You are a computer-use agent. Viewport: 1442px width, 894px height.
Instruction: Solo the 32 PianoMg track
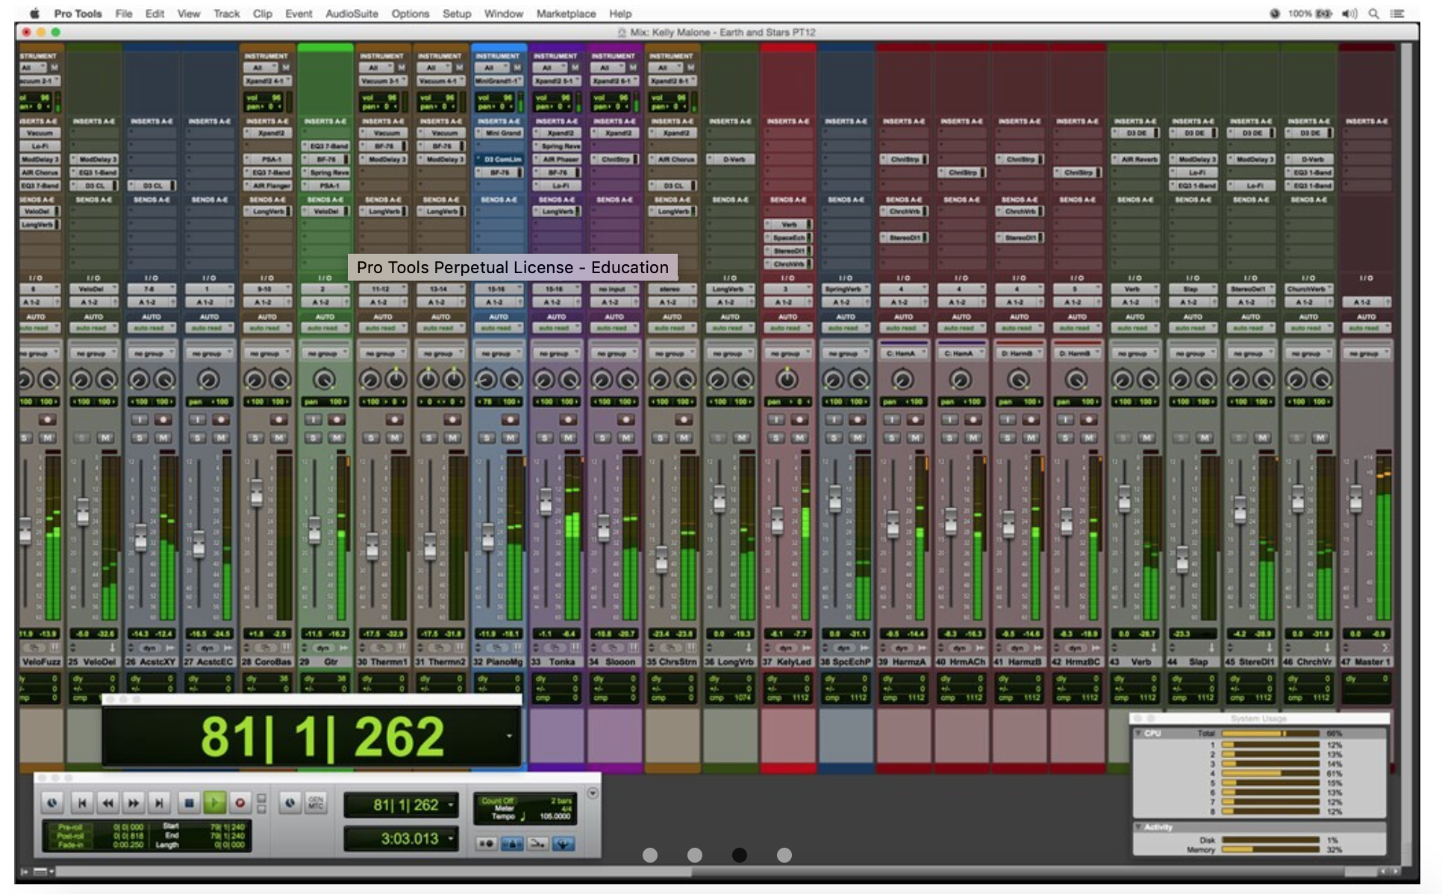click(487, 438)
